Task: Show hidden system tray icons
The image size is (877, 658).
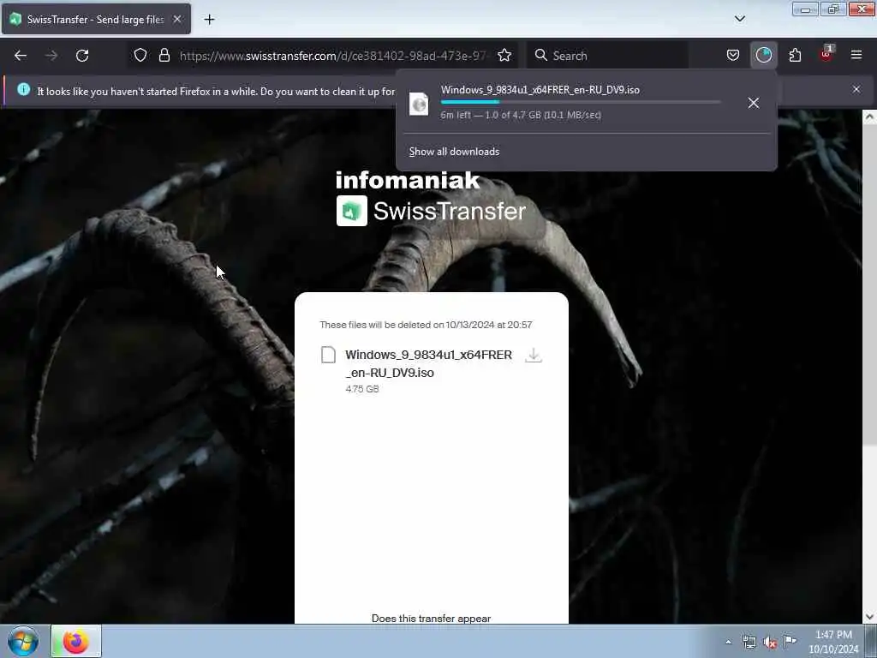Action: pyautogui.click(x=728, y=642)
